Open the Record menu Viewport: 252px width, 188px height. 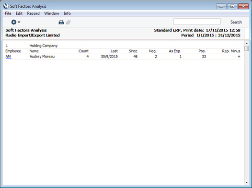pos(33,13)
